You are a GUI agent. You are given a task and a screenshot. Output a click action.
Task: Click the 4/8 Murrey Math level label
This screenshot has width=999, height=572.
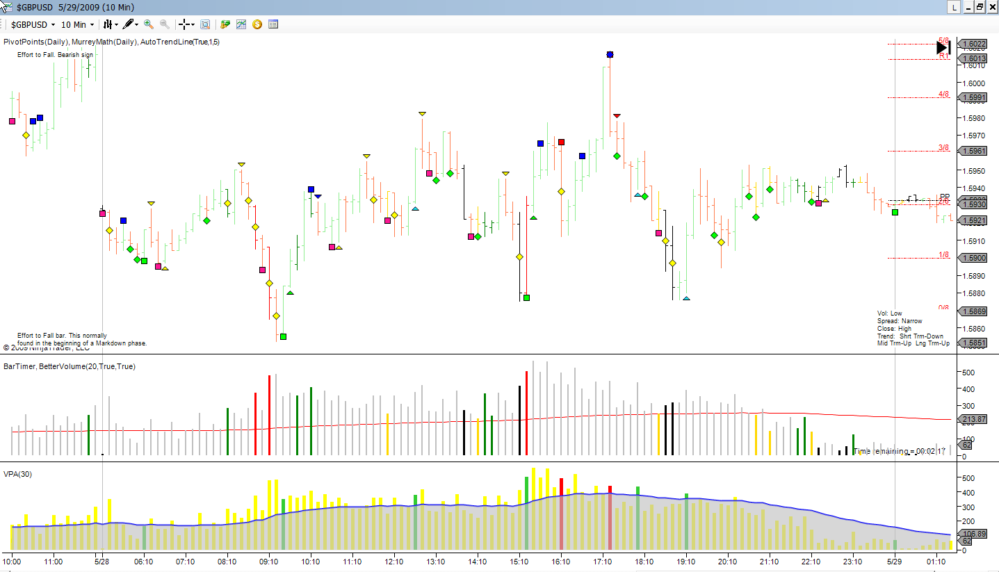943,94
